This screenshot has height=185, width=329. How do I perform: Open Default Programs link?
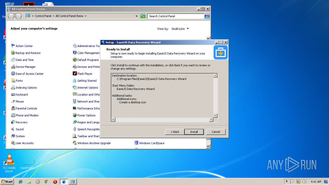point(88,60)
